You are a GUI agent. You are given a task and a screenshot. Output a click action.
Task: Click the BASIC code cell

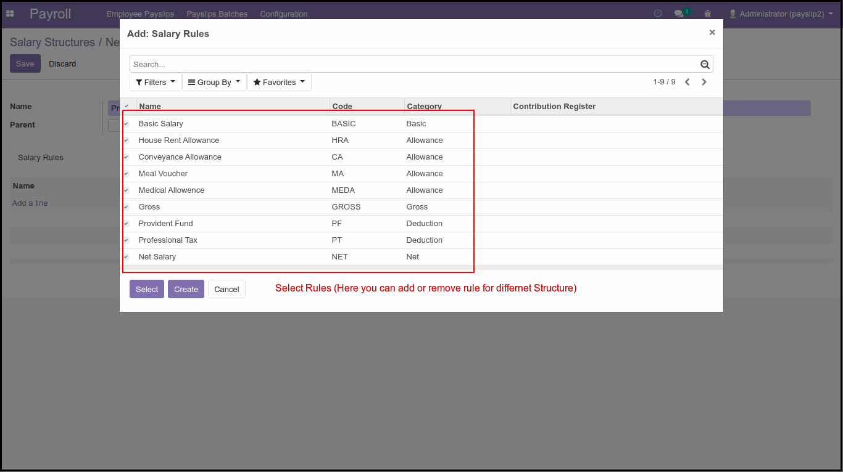344,124
